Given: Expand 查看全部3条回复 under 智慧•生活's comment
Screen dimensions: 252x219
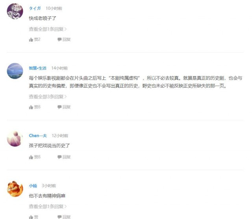Looking at the screenshot, I should click(48, 97).
